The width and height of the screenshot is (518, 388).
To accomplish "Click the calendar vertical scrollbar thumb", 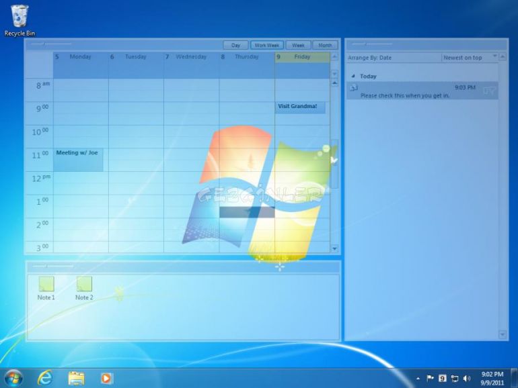I will coord(334,164).
